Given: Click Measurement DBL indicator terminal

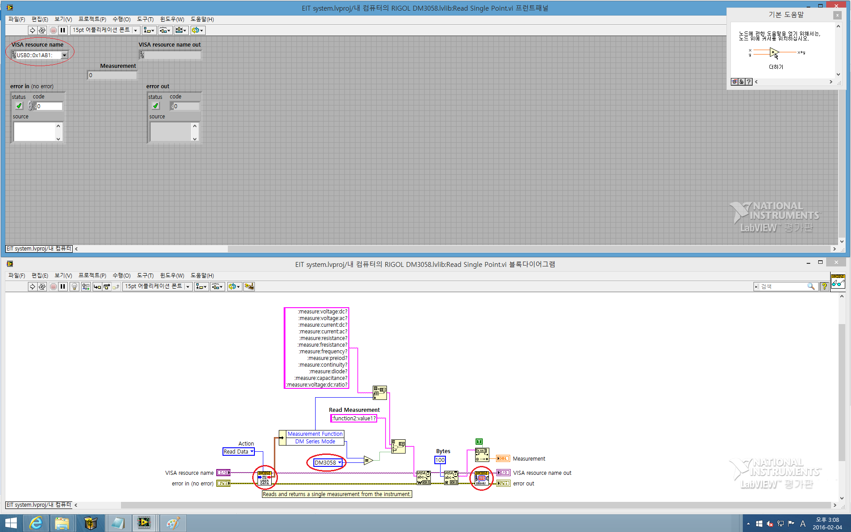Looking at the screenshot, I should [x=503, y=458].
